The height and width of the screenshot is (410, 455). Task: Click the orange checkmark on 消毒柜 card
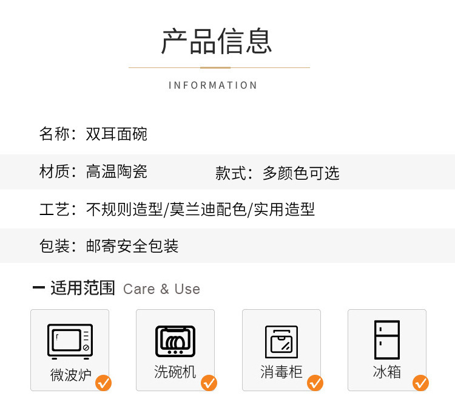[x=315, y=383]
